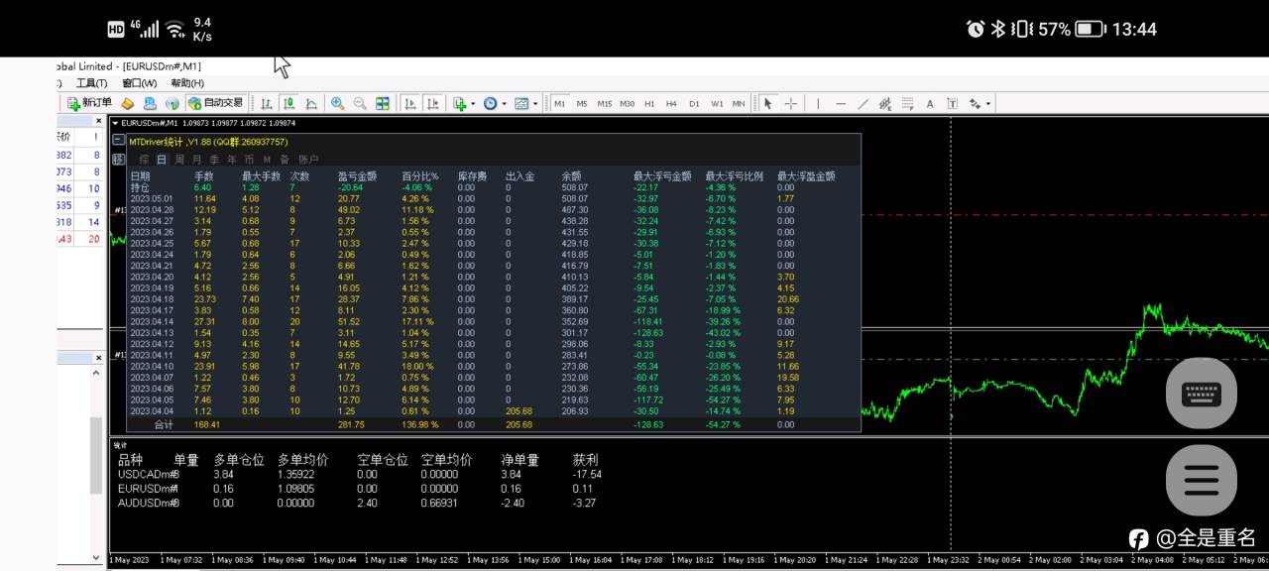Select the H1 timeframe

pos(649,103)
